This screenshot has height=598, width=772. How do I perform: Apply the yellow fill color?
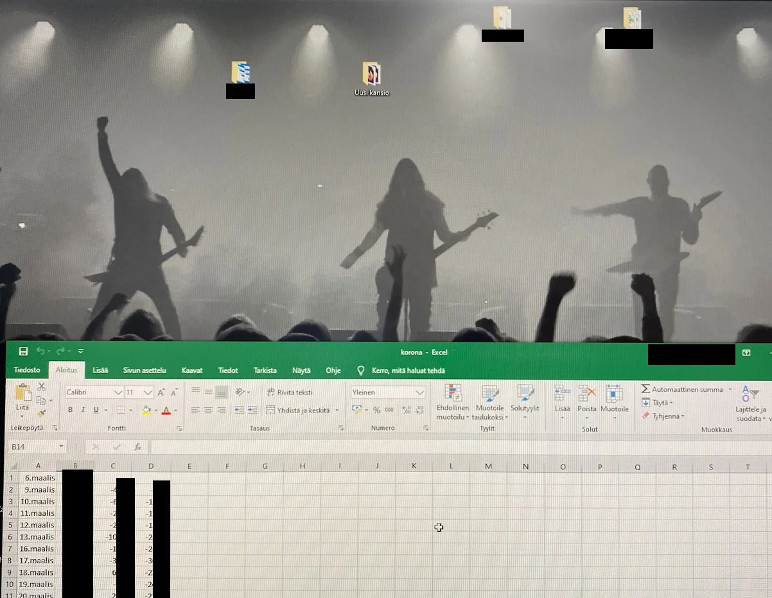146,410
